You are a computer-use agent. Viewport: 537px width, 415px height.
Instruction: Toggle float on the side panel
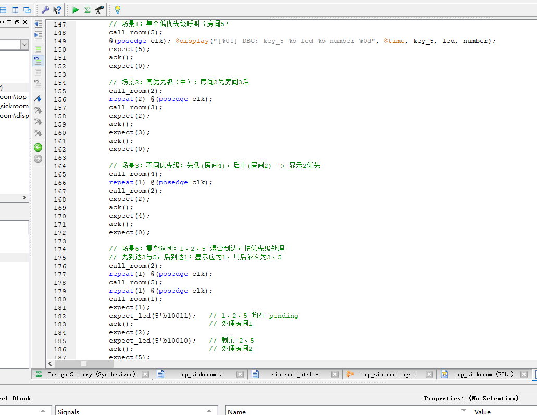point(2,22)
